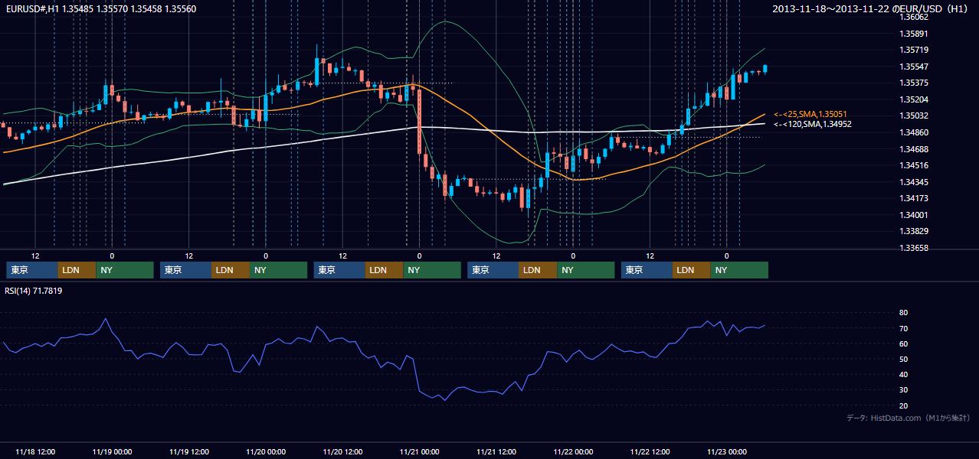
Task: Click the 11/21 00:00 time label
Action: (420, 451)
